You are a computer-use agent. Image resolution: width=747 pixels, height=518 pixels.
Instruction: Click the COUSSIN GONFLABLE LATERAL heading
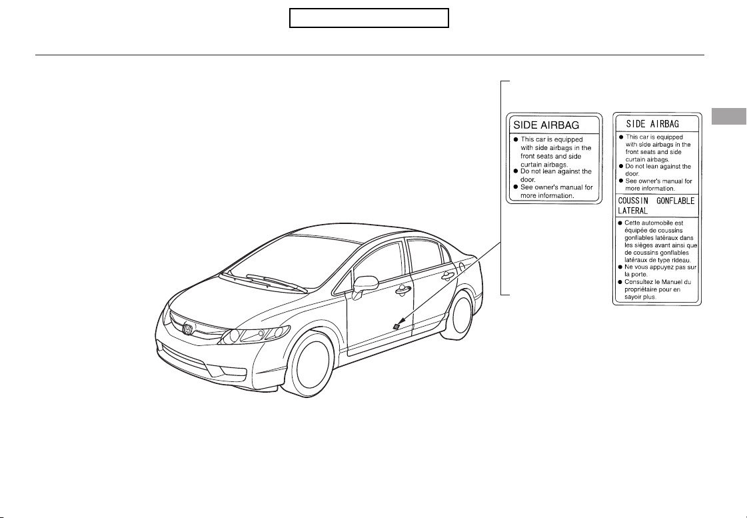(x=656, y=206)
